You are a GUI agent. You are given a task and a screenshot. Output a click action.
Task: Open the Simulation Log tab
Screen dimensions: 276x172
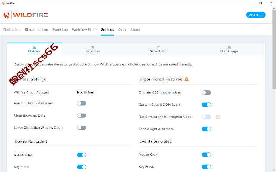point(36,30)
